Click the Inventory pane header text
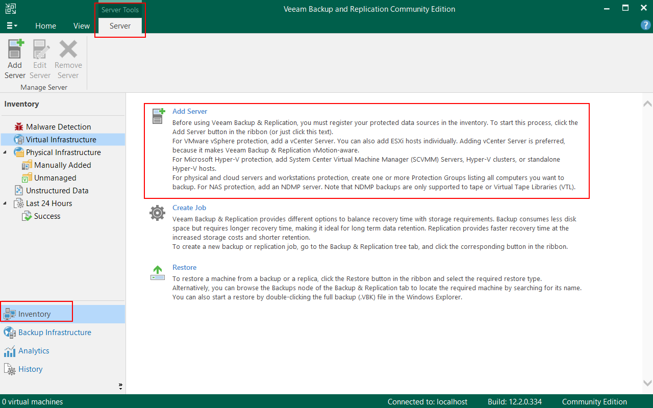Screen dimensions: 653x408 point(21,104)
